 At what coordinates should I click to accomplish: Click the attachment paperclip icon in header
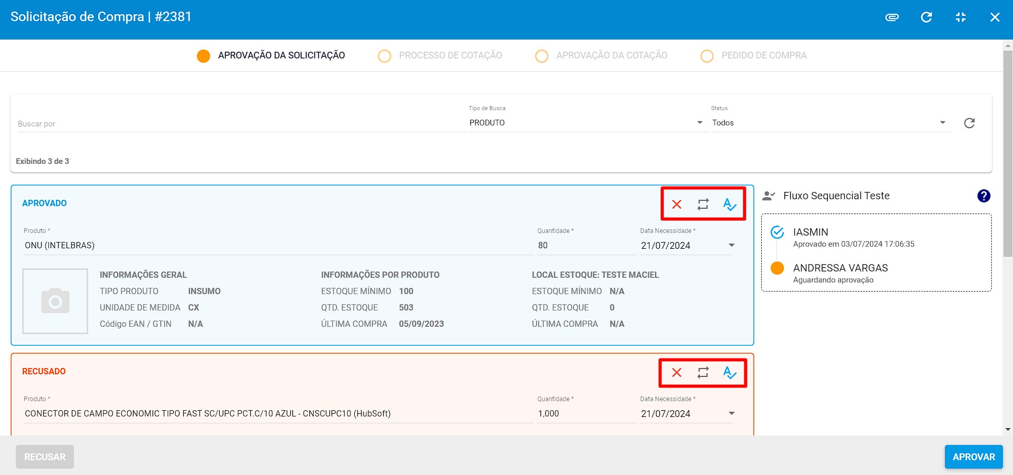tap(892, 17)
